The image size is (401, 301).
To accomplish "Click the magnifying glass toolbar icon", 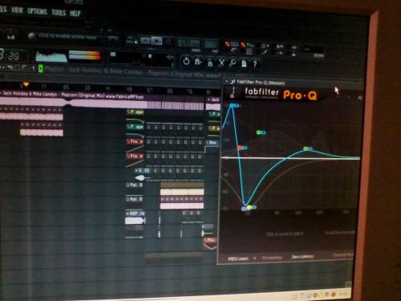I will [x=233, y=63].
